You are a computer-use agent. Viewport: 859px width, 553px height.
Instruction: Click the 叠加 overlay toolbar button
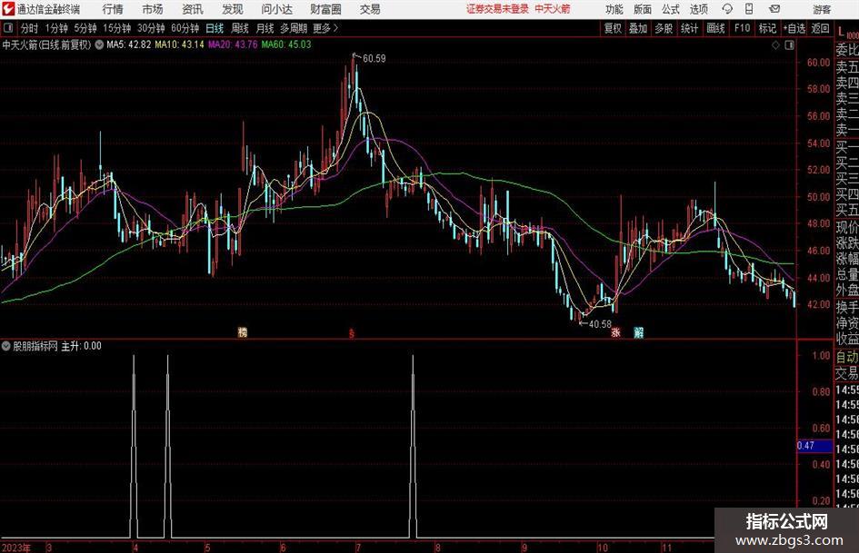(x=638, y=28)
